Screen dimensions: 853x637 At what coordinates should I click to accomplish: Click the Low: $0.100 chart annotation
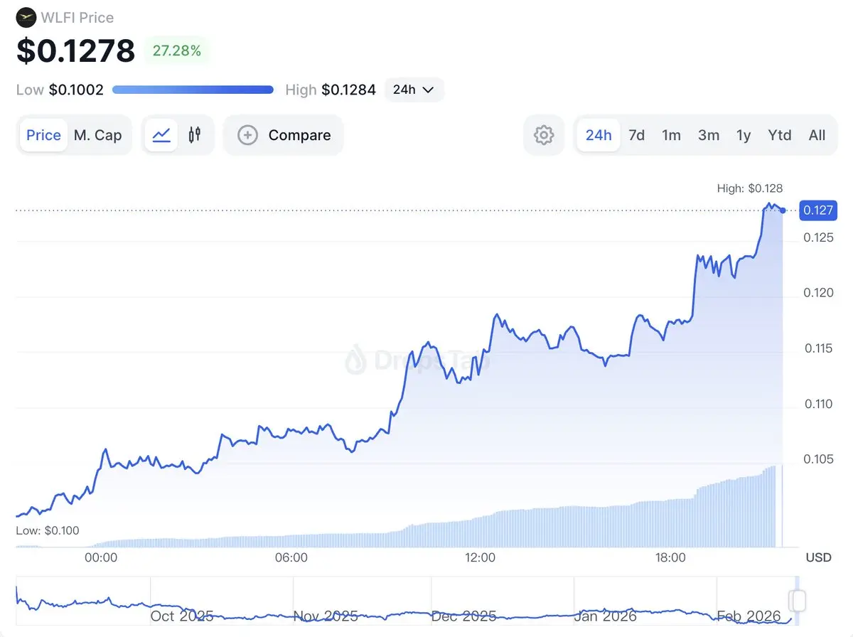click(x=48, y=530)
